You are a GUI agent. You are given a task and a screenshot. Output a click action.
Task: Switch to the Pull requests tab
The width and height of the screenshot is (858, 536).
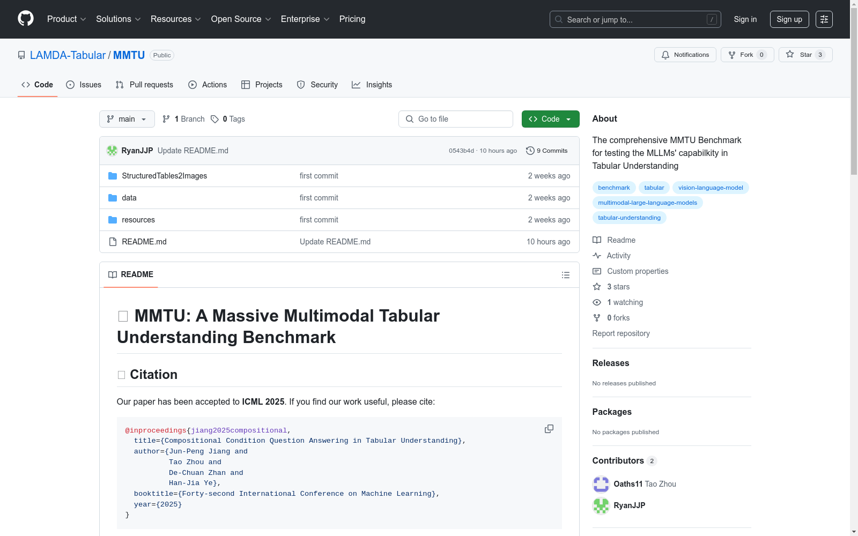[x=144, y=85]
